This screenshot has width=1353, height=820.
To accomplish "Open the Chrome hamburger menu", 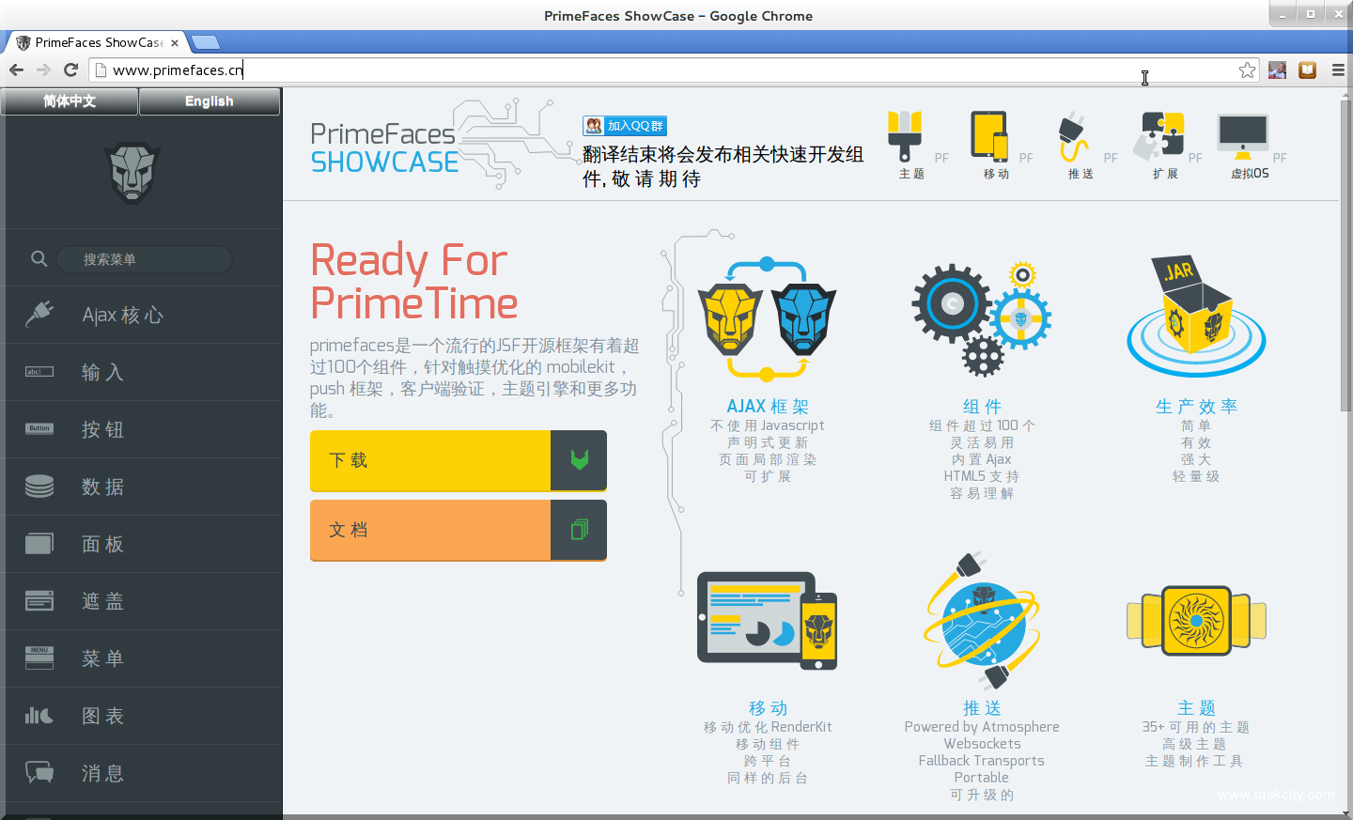I will 1338,70.
